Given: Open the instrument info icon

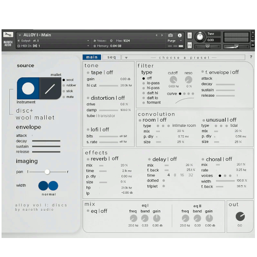Looking at the screenshot, I should (x=179, y=35).
